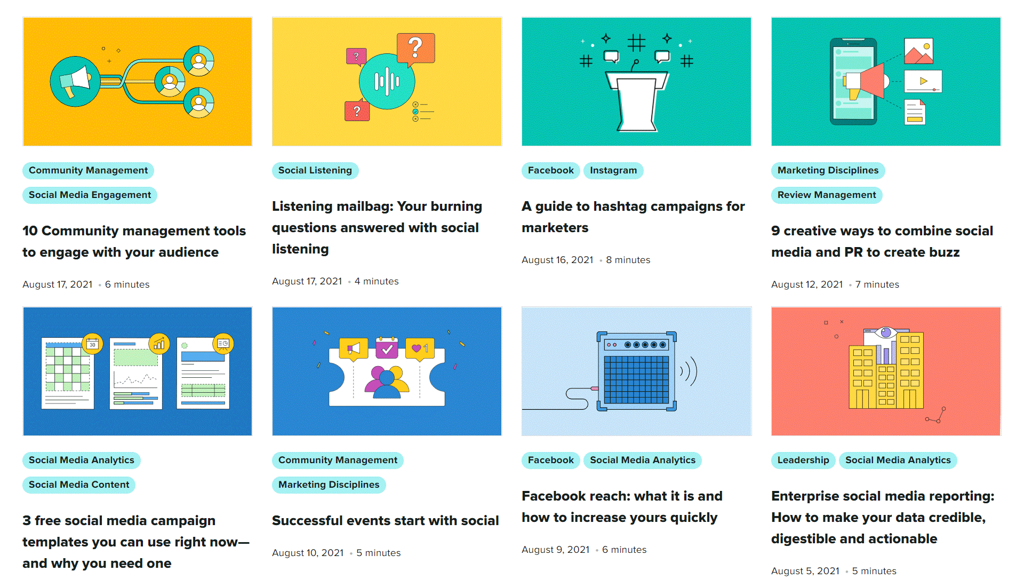Click the event ticket illustration thumbnail
This screenshot has height=579, width=1024.
point(387,371)
